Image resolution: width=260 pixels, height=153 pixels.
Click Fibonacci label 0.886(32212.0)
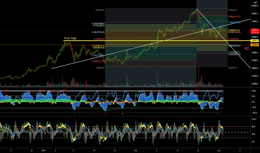pyautogui.click(x=98, y=61)
